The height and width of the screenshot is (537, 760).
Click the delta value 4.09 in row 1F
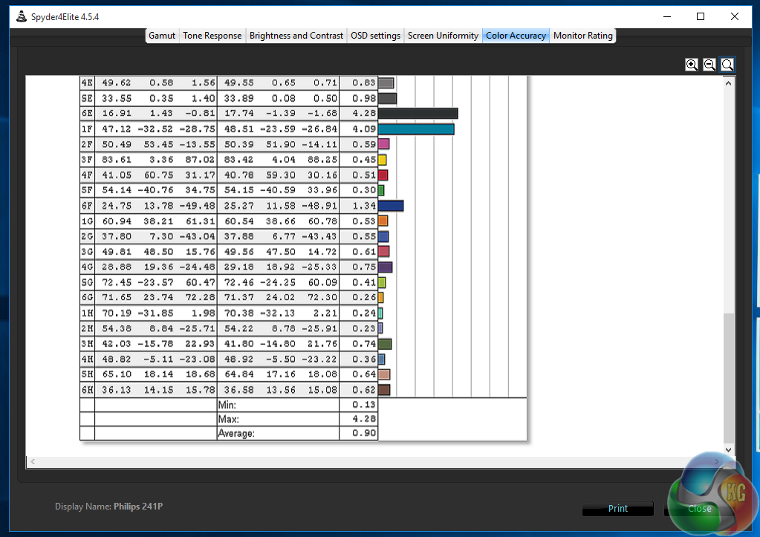click(364, 129)
